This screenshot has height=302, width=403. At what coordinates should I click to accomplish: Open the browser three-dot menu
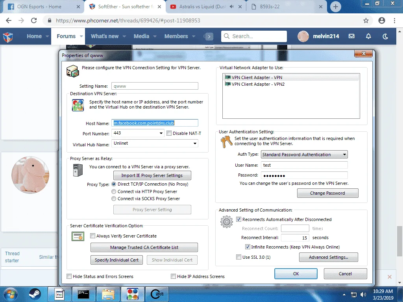coord(394,20)
